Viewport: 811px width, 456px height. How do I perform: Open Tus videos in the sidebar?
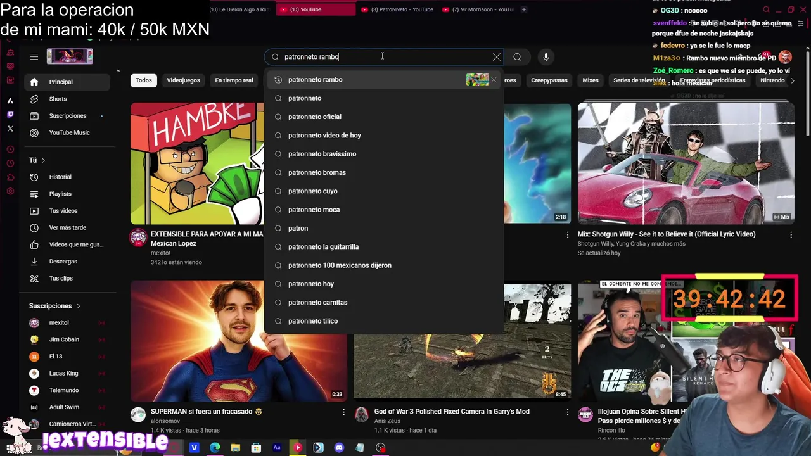pos(67,211)
